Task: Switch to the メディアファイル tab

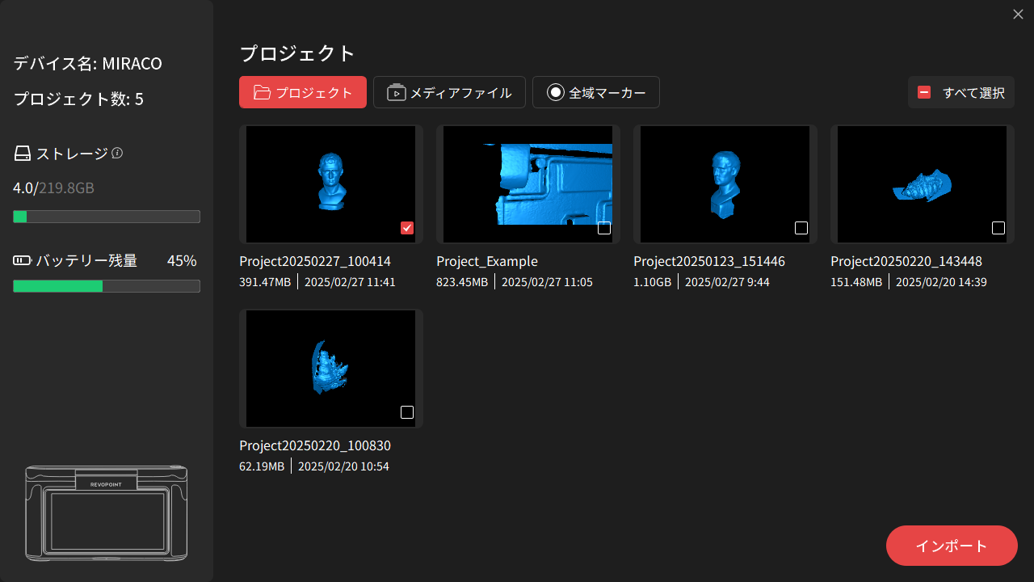Action: [449, 92]
